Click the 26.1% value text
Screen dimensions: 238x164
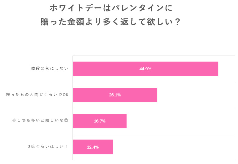coord(115,95)
